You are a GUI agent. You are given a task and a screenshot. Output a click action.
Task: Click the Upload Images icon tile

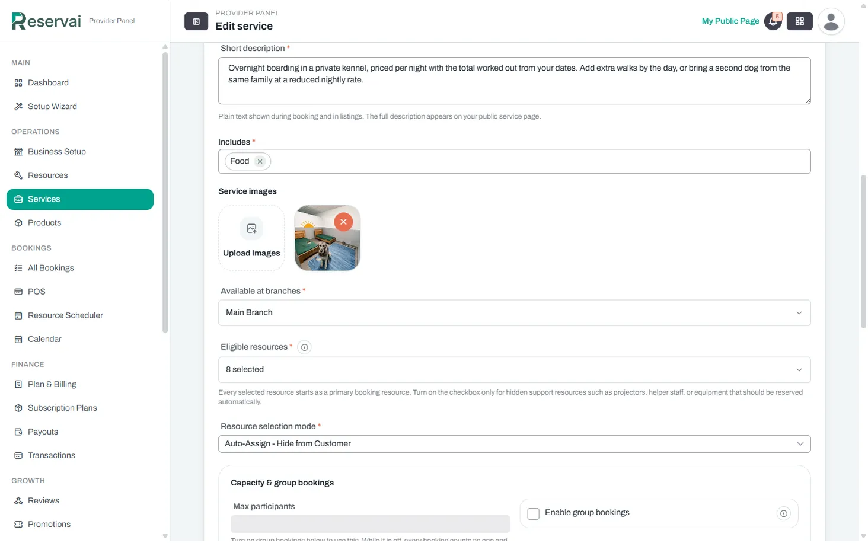(251, 238)
